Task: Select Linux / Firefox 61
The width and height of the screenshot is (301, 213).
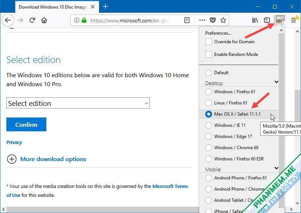Action: tap(209, 103)
